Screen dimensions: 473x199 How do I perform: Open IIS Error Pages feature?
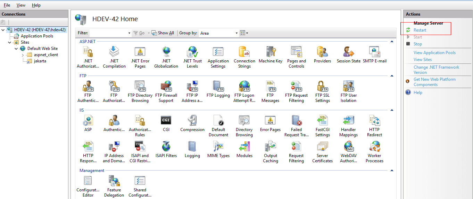coord(270,123)
